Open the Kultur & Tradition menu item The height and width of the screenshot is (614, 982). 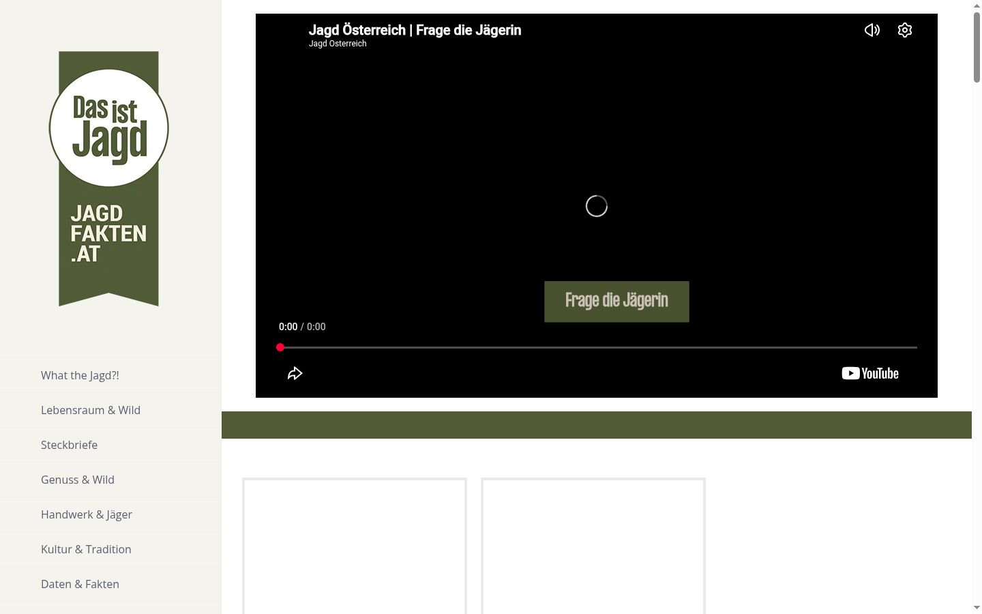coord(86,549)
